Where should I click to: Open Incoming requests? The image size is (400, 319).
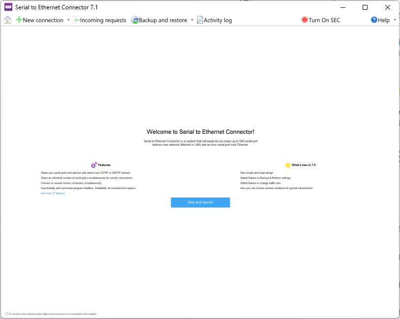click(103, 20)
